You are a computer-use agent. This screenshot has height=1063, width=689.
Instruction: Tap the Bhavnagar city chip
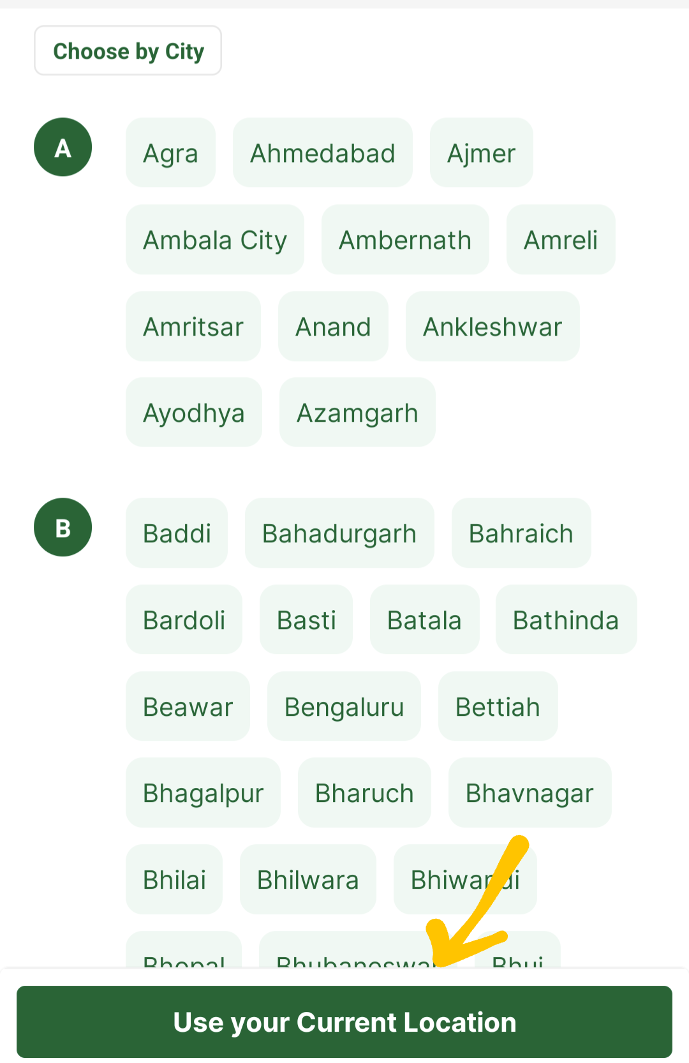tap(530, 793)
